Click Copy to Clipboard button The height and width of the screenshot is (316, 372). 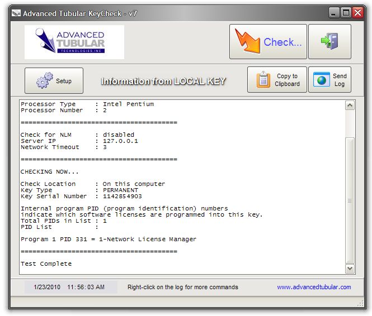277,79
